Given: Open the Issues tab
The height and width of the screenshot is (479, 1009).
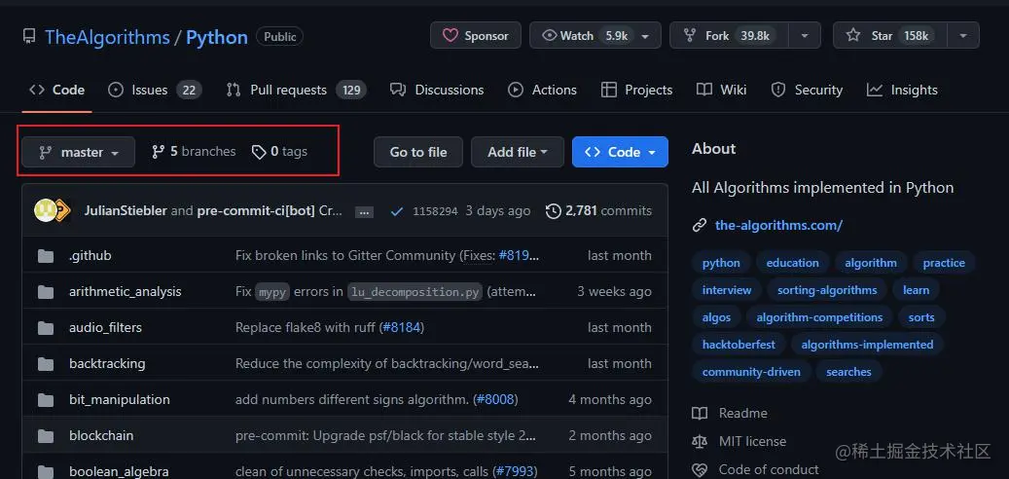Looking at the screenshot, I should tap(155, 91).
